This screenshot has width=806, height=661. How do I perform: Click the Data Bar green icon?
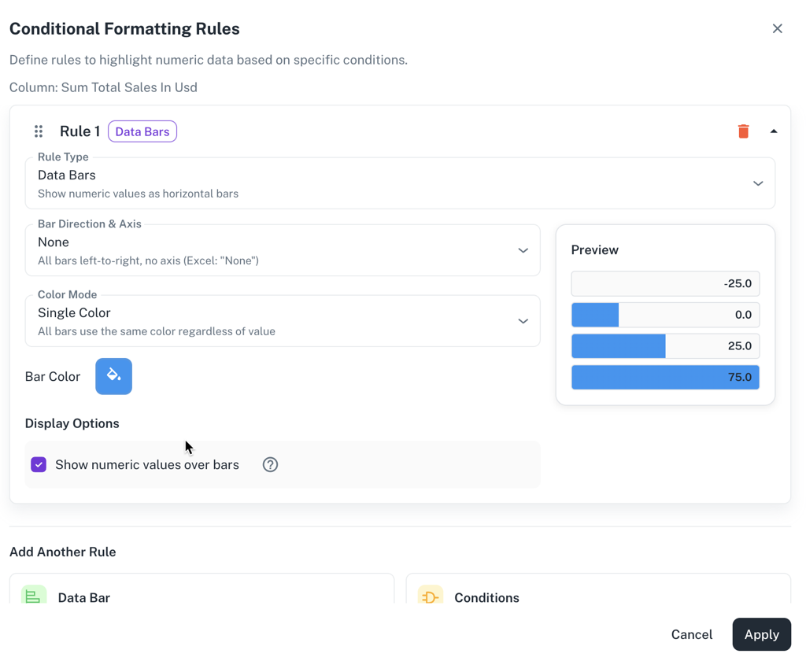pos(34,596)
